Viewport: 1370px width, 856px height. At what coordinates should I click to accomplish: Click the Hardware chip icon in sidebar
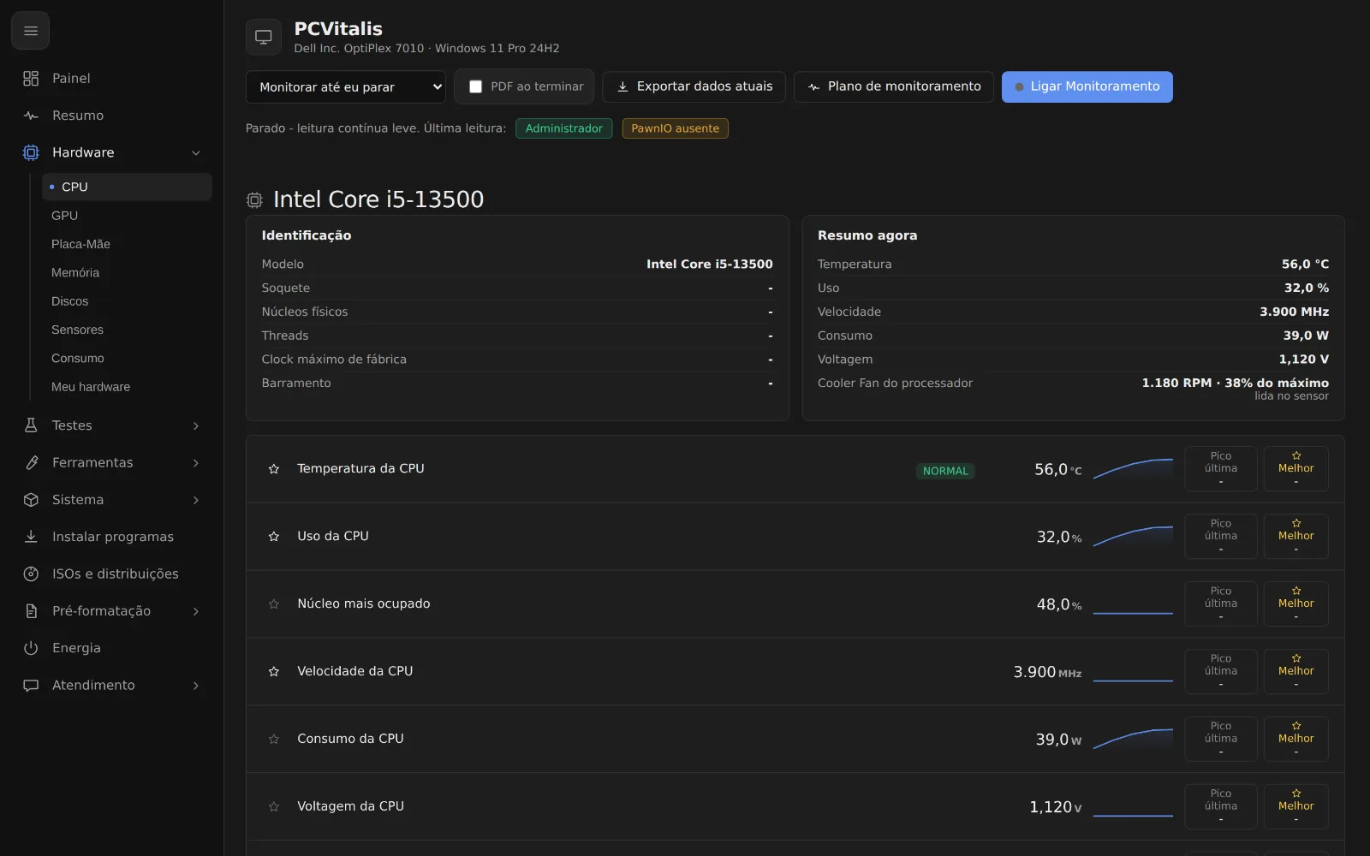[31, 152]
